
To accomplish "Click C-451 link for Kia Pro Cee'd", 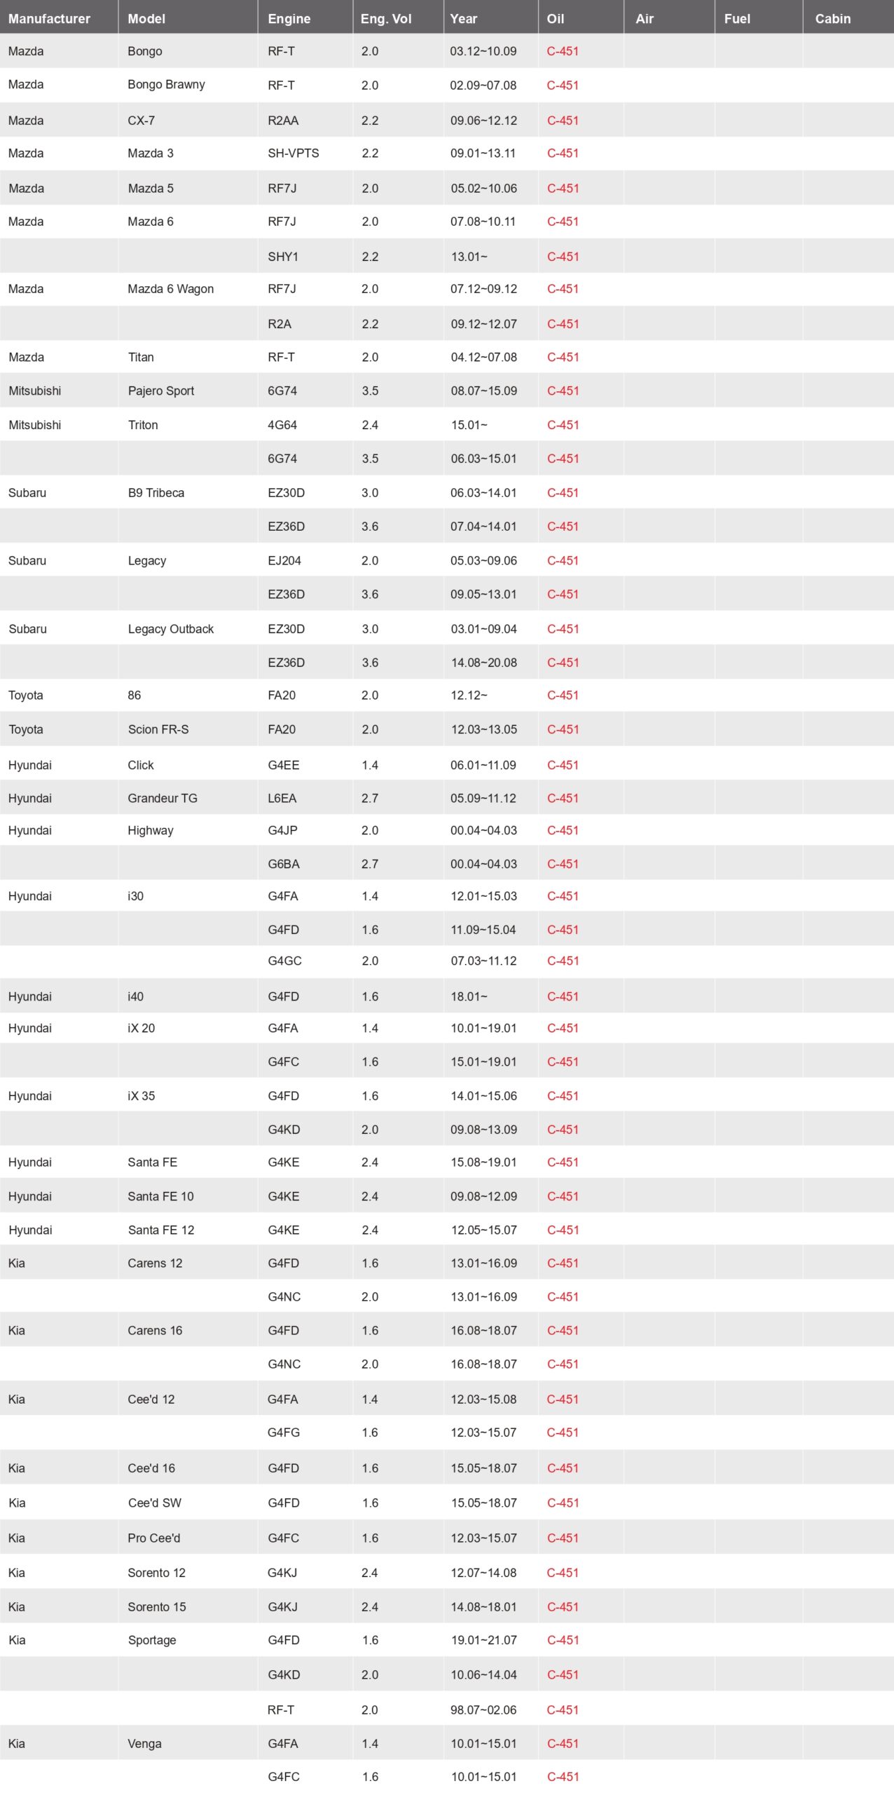I will (563, 1538).
